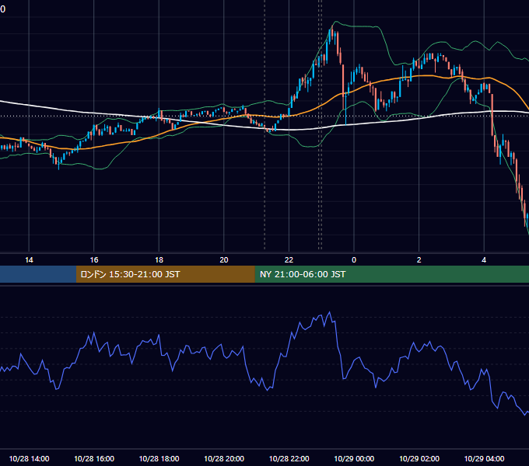Viewport: 529px width, 466px height.
Task: Click the 10/29 02:00 date label
Action: pyautogui.click(x=419, y=458)
